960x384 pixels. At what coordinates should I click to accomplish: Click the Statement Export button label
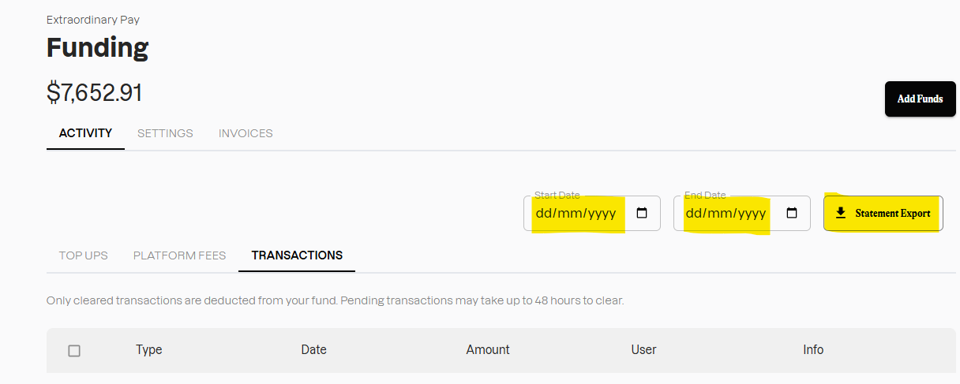click(892, 213)
